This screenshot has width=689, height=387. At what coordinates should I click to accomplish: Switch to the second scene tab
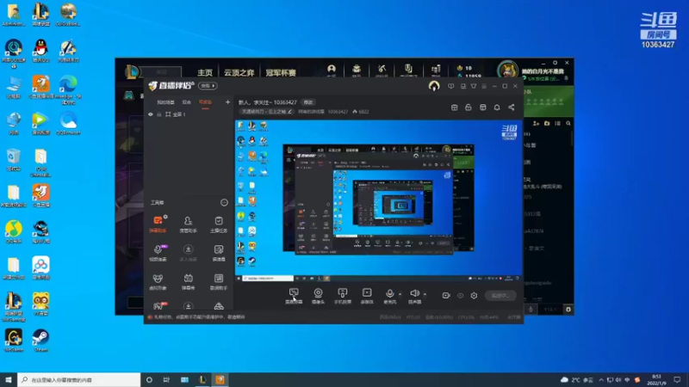tap(187, 102)
